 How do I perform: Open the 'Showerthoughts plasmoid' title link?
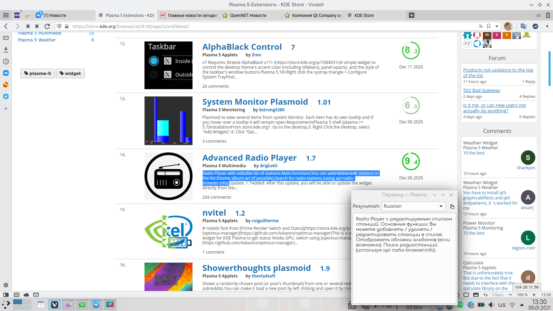click(256, 268)
